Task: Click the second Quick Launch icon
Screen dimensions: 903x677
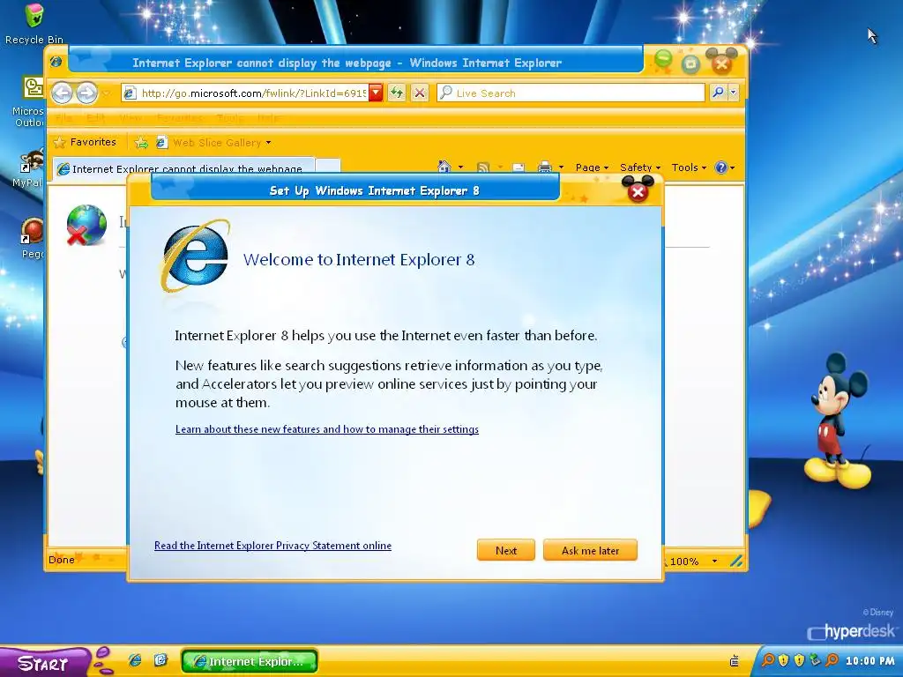Action: point(160,660)
